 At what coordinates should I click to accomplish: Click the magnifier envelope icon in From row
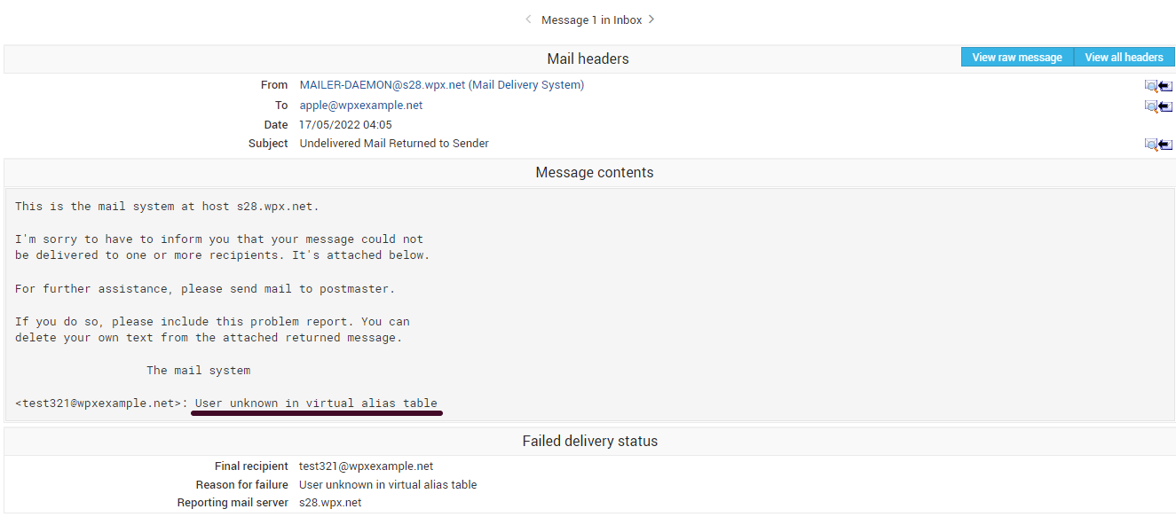coord(1151,86)
